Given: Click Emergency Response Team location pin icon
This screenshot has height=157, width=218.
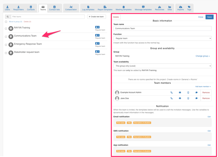Looking at the screenshot, I should pyautogui.click(x=11, y=45).
